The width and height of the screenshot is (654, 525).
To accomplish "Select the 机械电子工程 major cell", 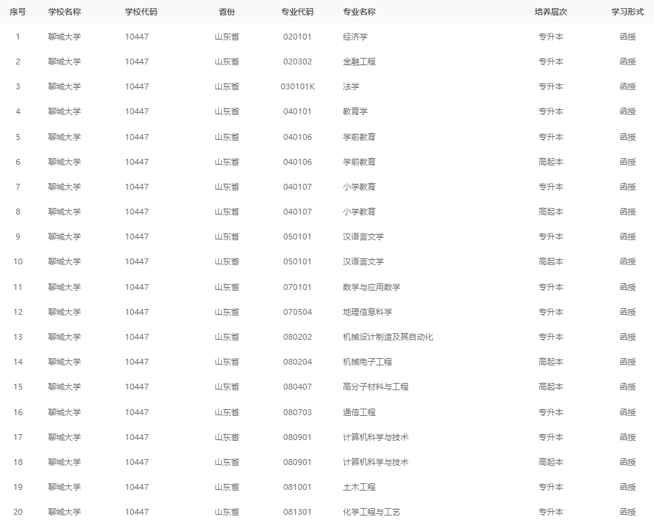I will point(368,362).
